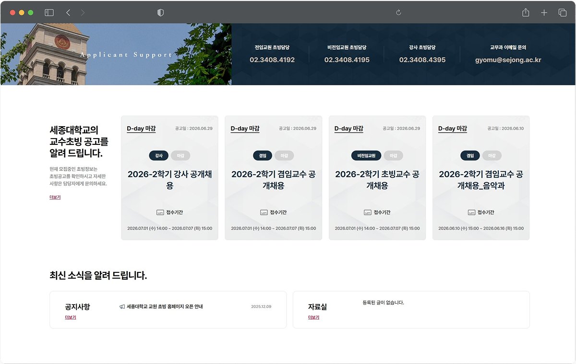Screen dimensions: 576x364
Task: Click 접수기간 icon on 초빙교수 공개채용 card
Action: pyautogui.click(x=368, y=212)
